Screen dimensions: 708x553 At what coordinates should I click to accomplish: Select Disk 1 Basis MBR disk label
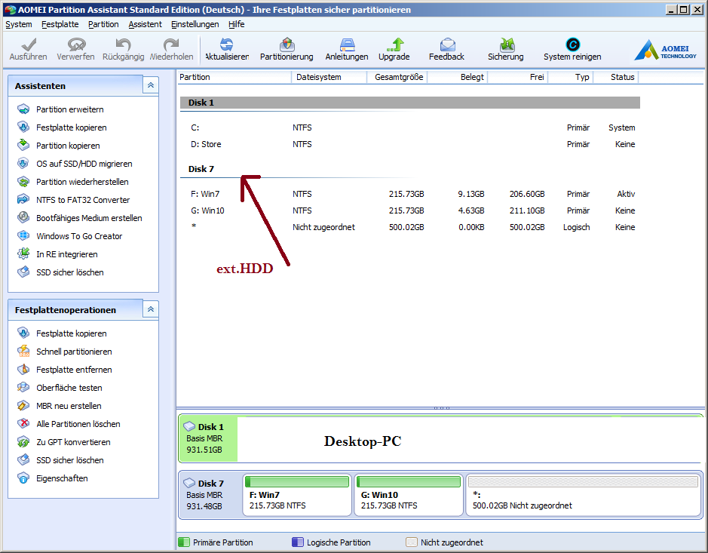[x=207, y=438]
